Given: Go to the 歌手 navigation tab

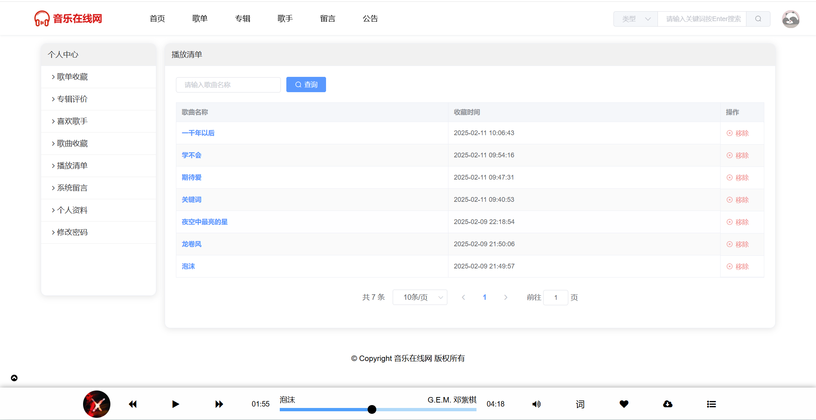Looking at the screenshot, I should [285, 19].
